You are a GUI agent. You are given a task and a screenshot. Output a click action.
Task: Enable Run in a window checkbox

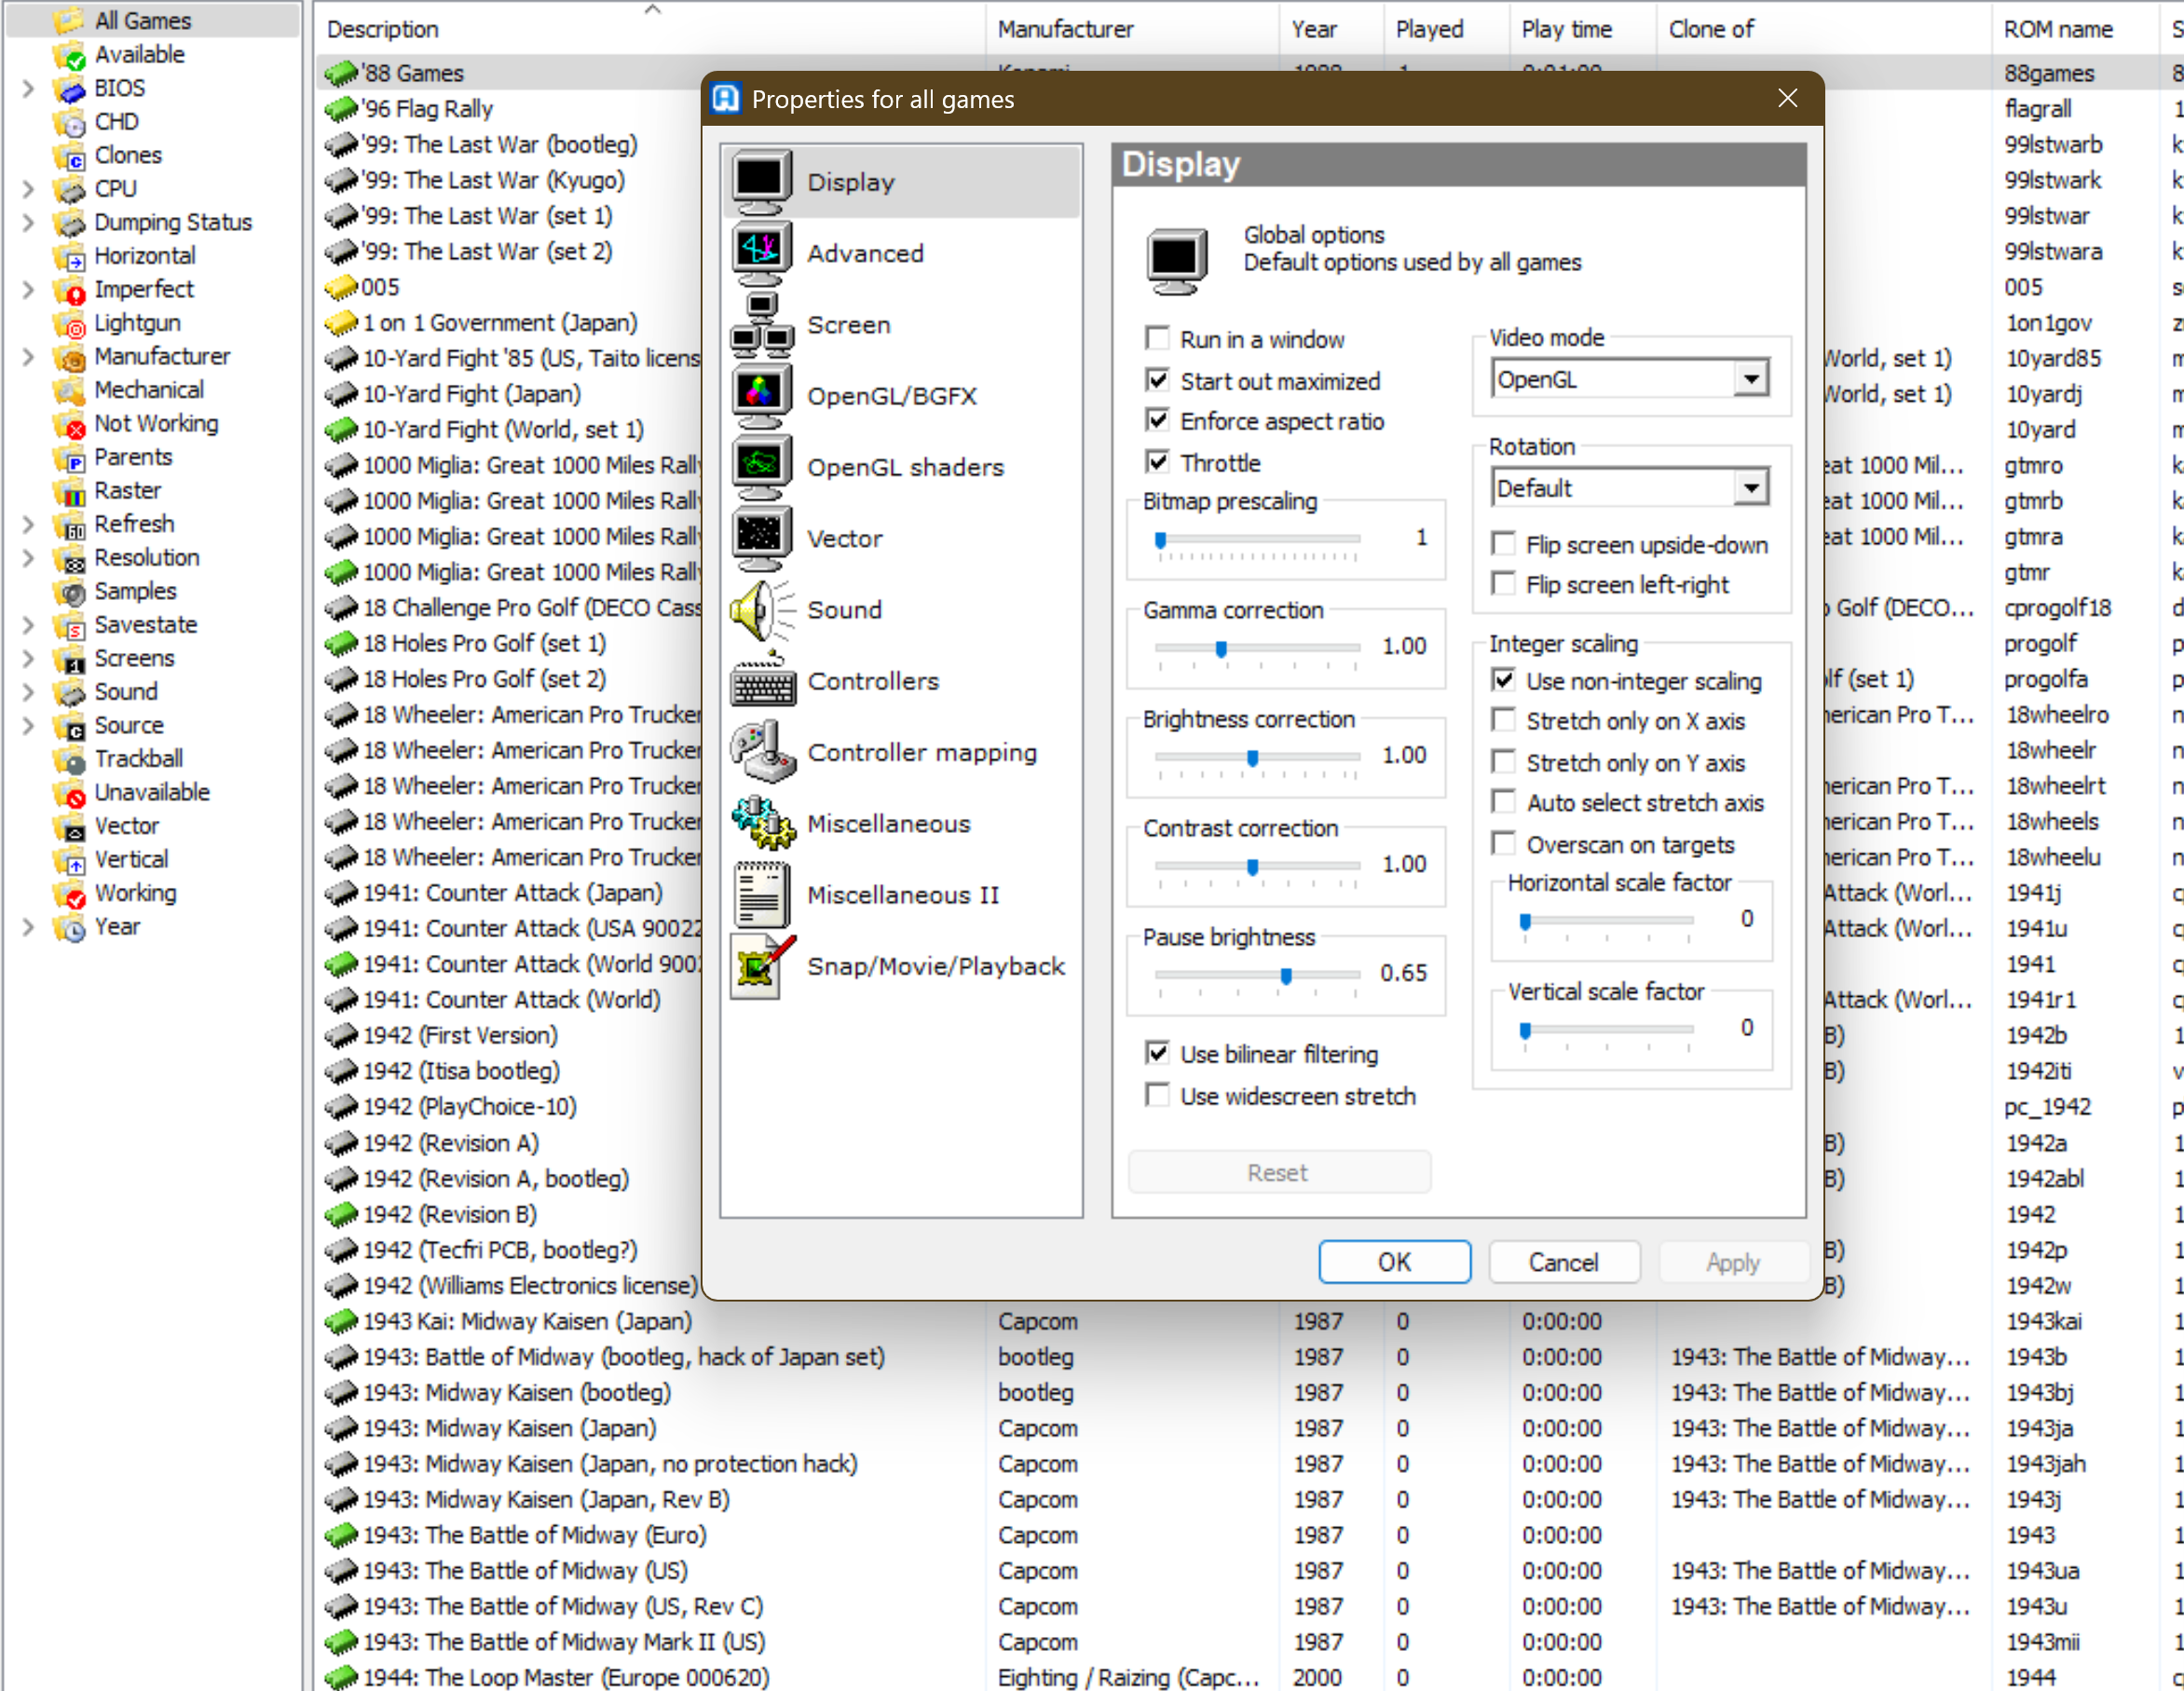tap(1157, 338)
